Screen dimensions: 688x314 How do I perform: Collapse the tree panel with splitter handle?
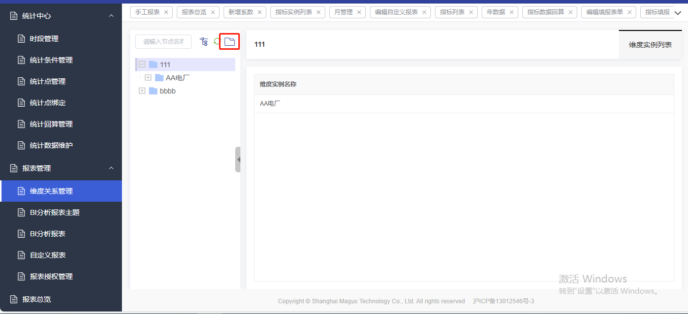[238, 160]
